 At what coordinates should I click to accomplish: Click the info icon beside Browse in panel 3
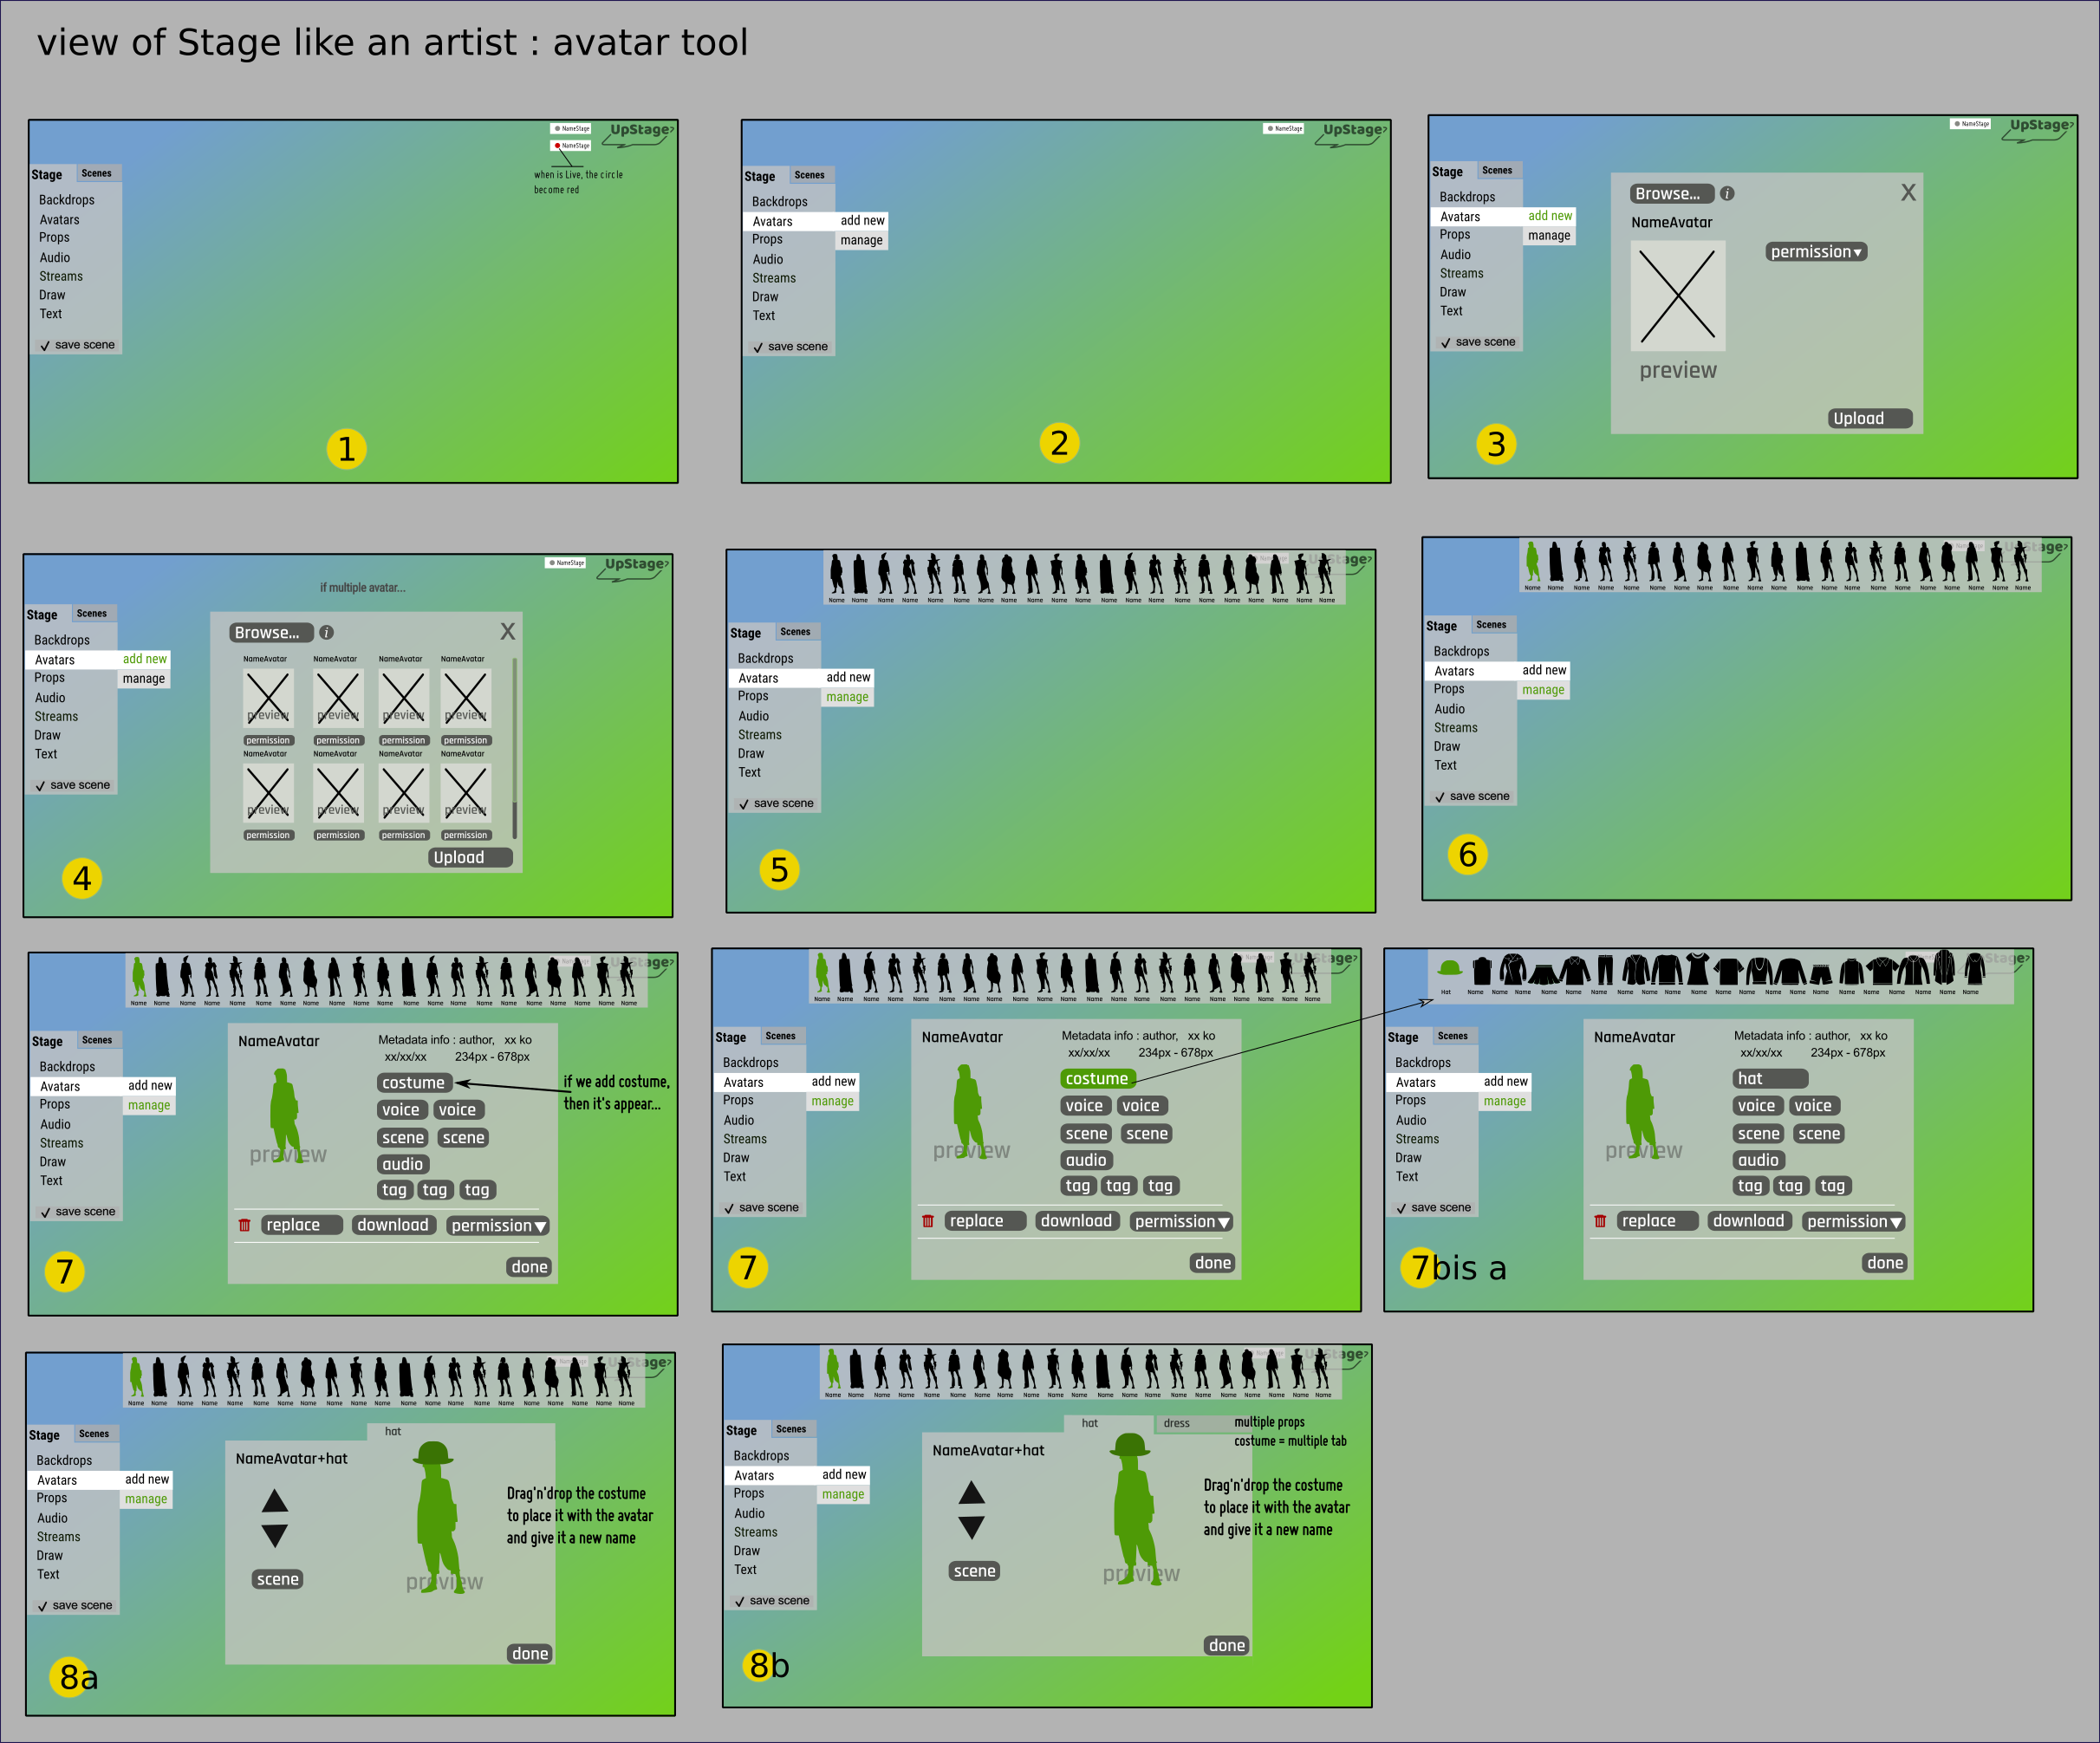coord(1727,194)
